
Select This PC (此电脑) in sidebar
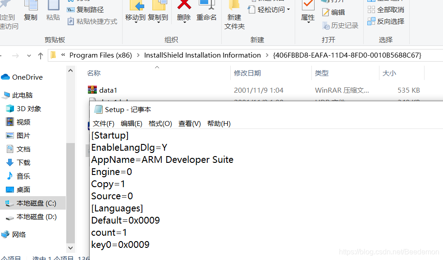(18, 95)
